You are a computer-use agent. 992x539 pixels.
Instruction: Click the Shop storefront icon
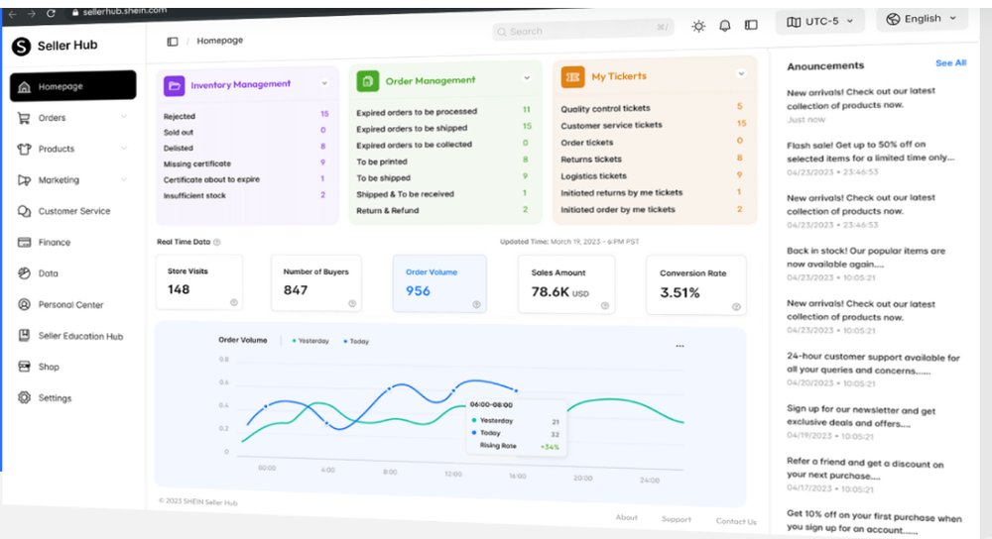24,367
